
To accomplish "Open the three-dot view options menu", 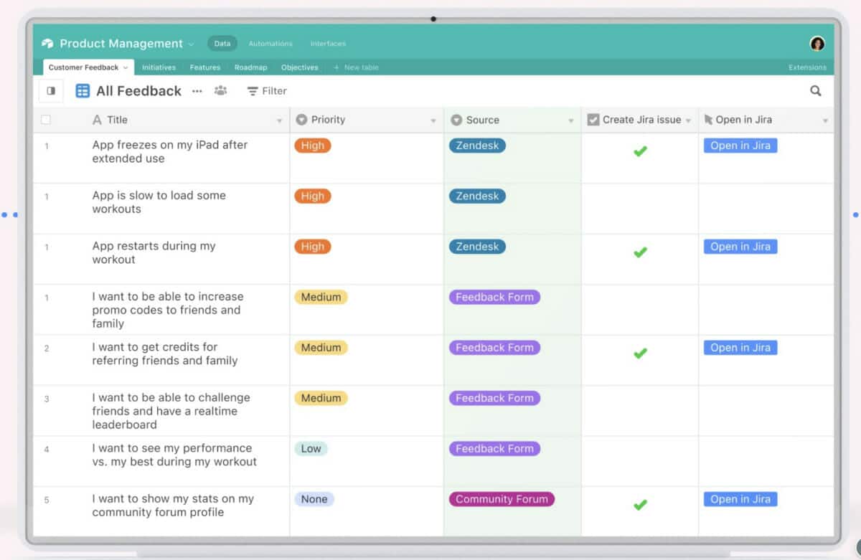I will [x=197, y=91].
